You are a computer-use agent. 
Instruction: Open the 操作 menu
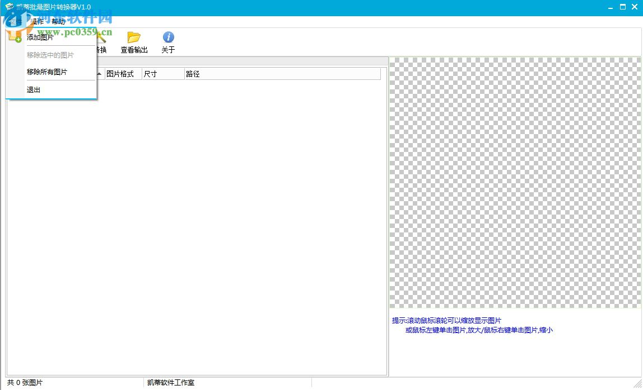pyautogui.click(x=37, y=22)
